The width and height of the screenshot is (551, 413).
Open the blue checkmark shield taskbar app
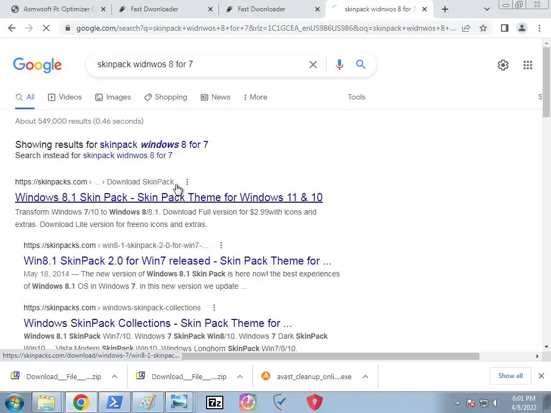coord(280,402)
